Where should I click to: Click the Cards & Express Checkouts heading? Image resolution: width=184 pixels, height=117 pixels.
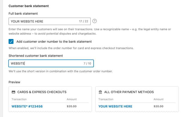click(x=42, y=92)
